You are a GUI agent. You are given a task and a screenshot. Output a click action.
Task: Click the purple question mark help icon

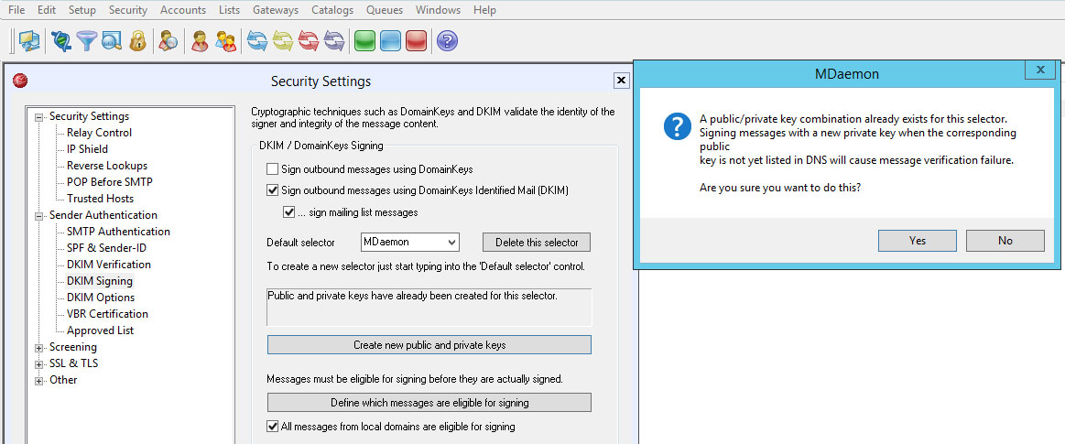447,41
